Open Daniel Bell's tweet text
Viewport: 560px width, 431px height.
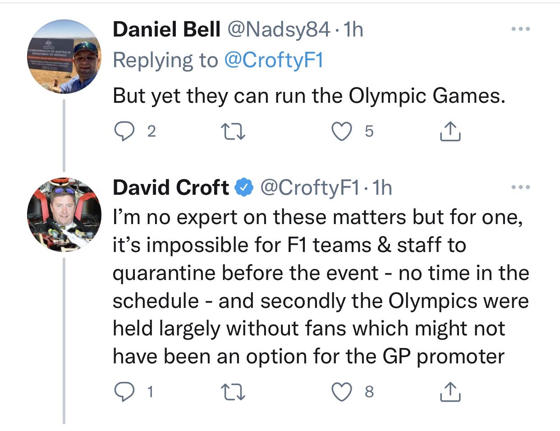tap(309, 96)
